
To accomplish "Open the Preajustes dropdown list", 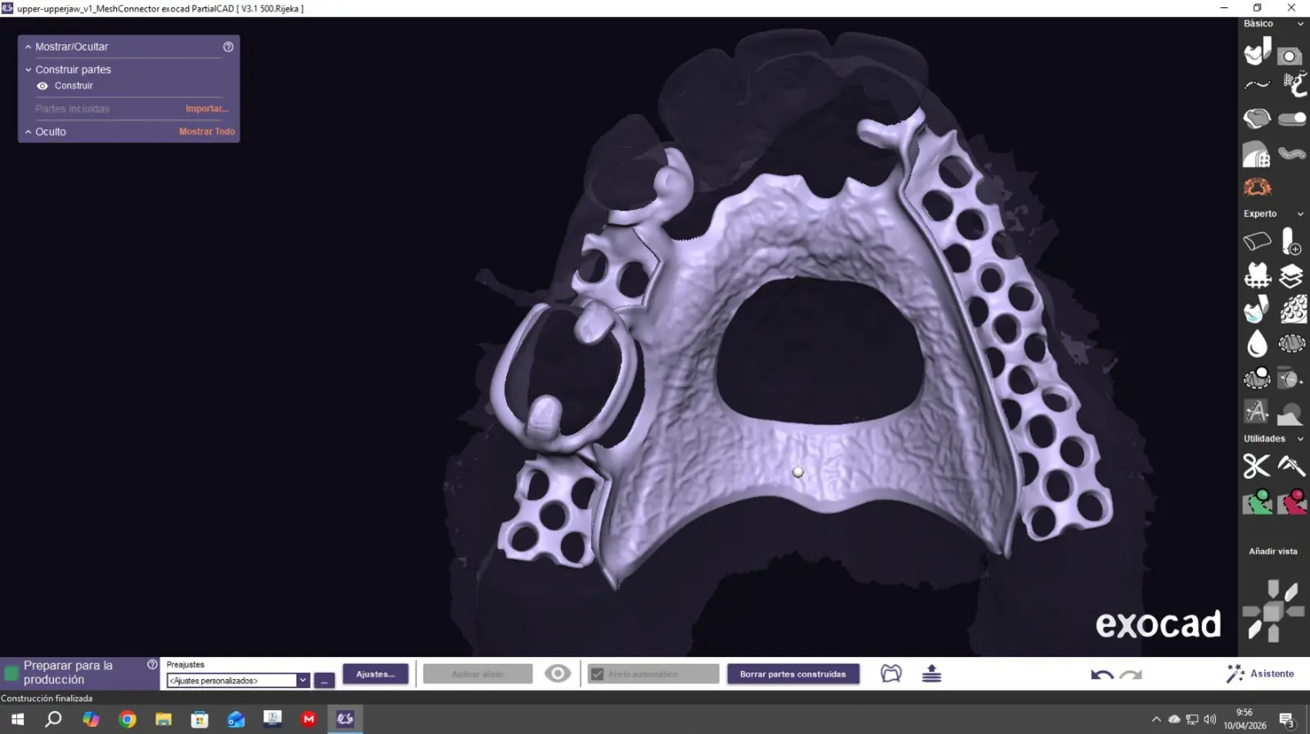I will (303, 680).
